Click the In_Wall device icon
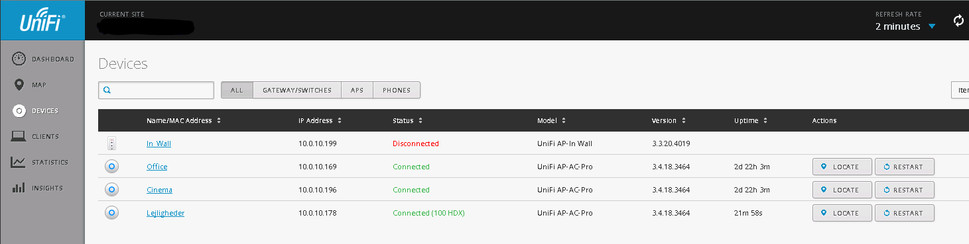The width and height of the screenshot is (969, 244). point(112,143)
